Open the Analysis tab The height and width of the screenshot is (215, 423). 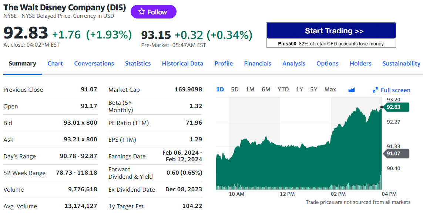pos(294,63)
